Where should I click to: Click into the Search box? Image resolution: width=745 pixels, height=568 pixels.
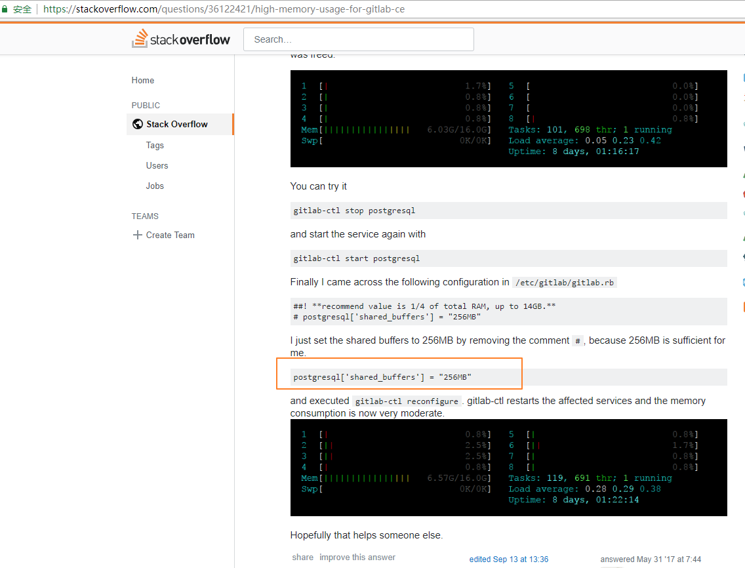[x=358, y=39]
